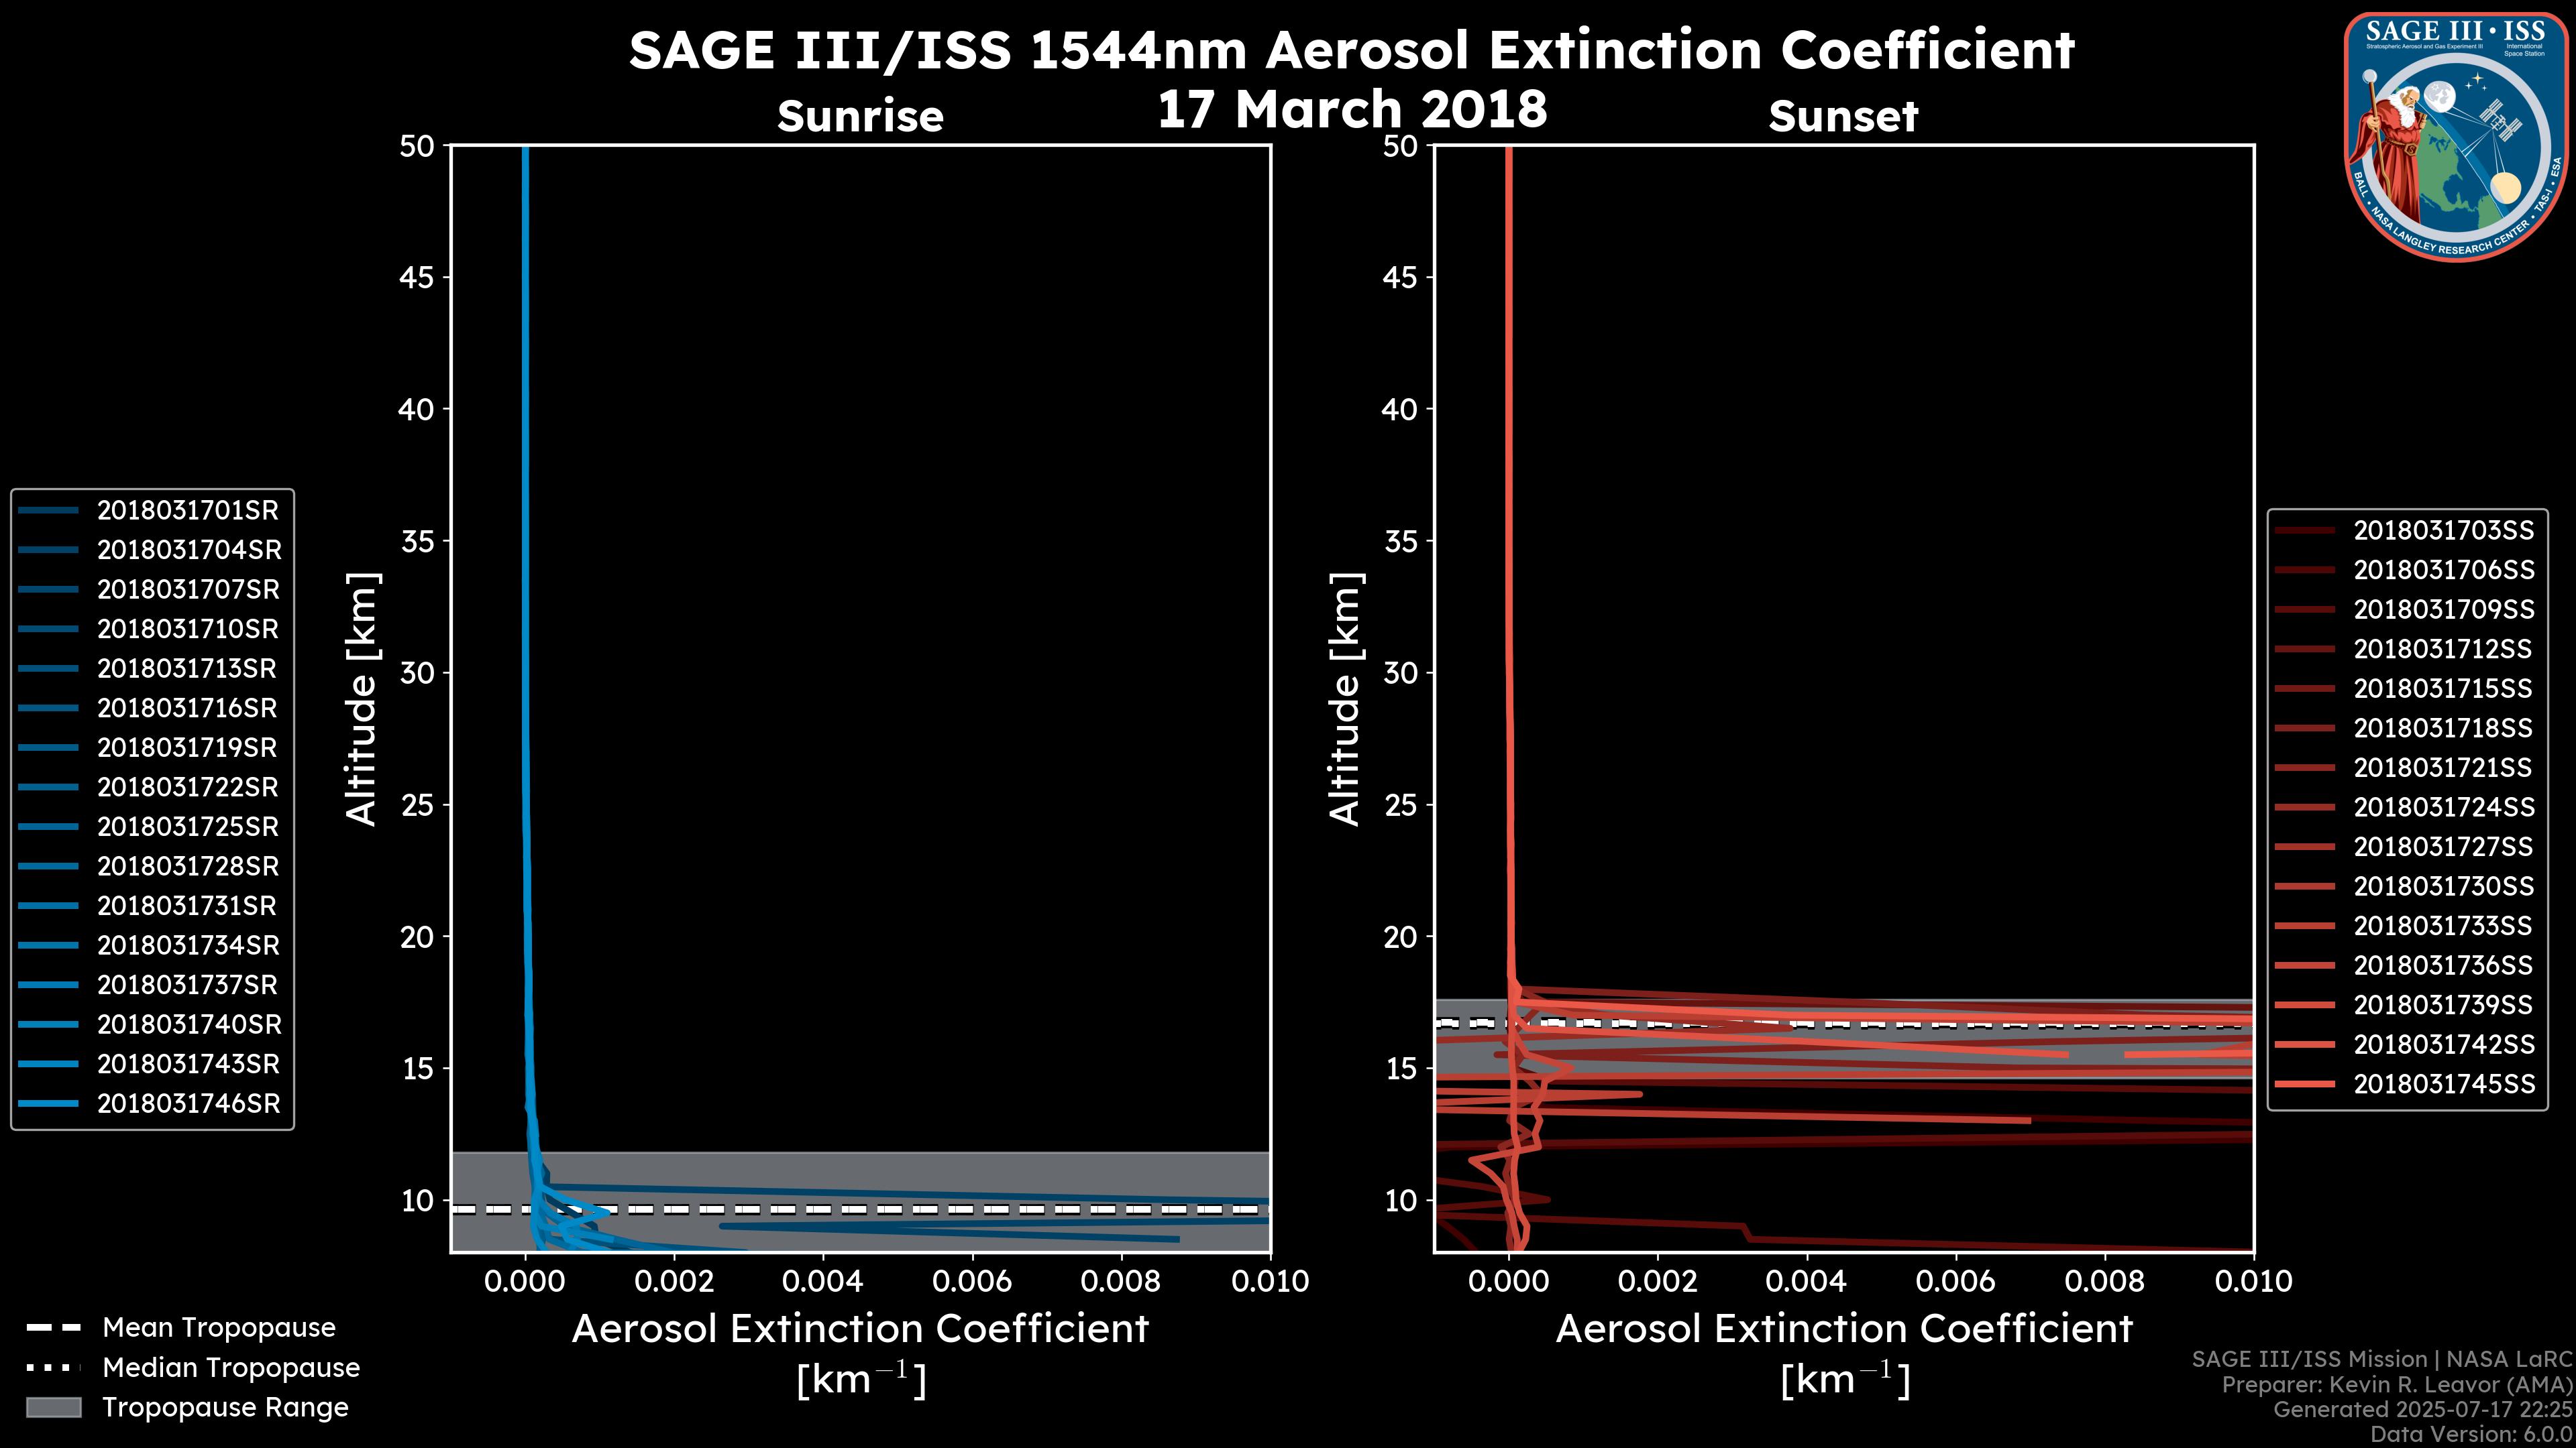This screenshot has height=1448, width=2576.
Task: Click the main chart title text
Action: point(1351,50)
